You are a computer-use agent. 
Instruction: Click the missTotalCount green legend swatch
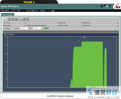[5, 34]
